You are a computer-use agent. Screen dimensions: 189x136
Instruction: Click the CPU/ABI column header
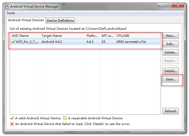137,36
